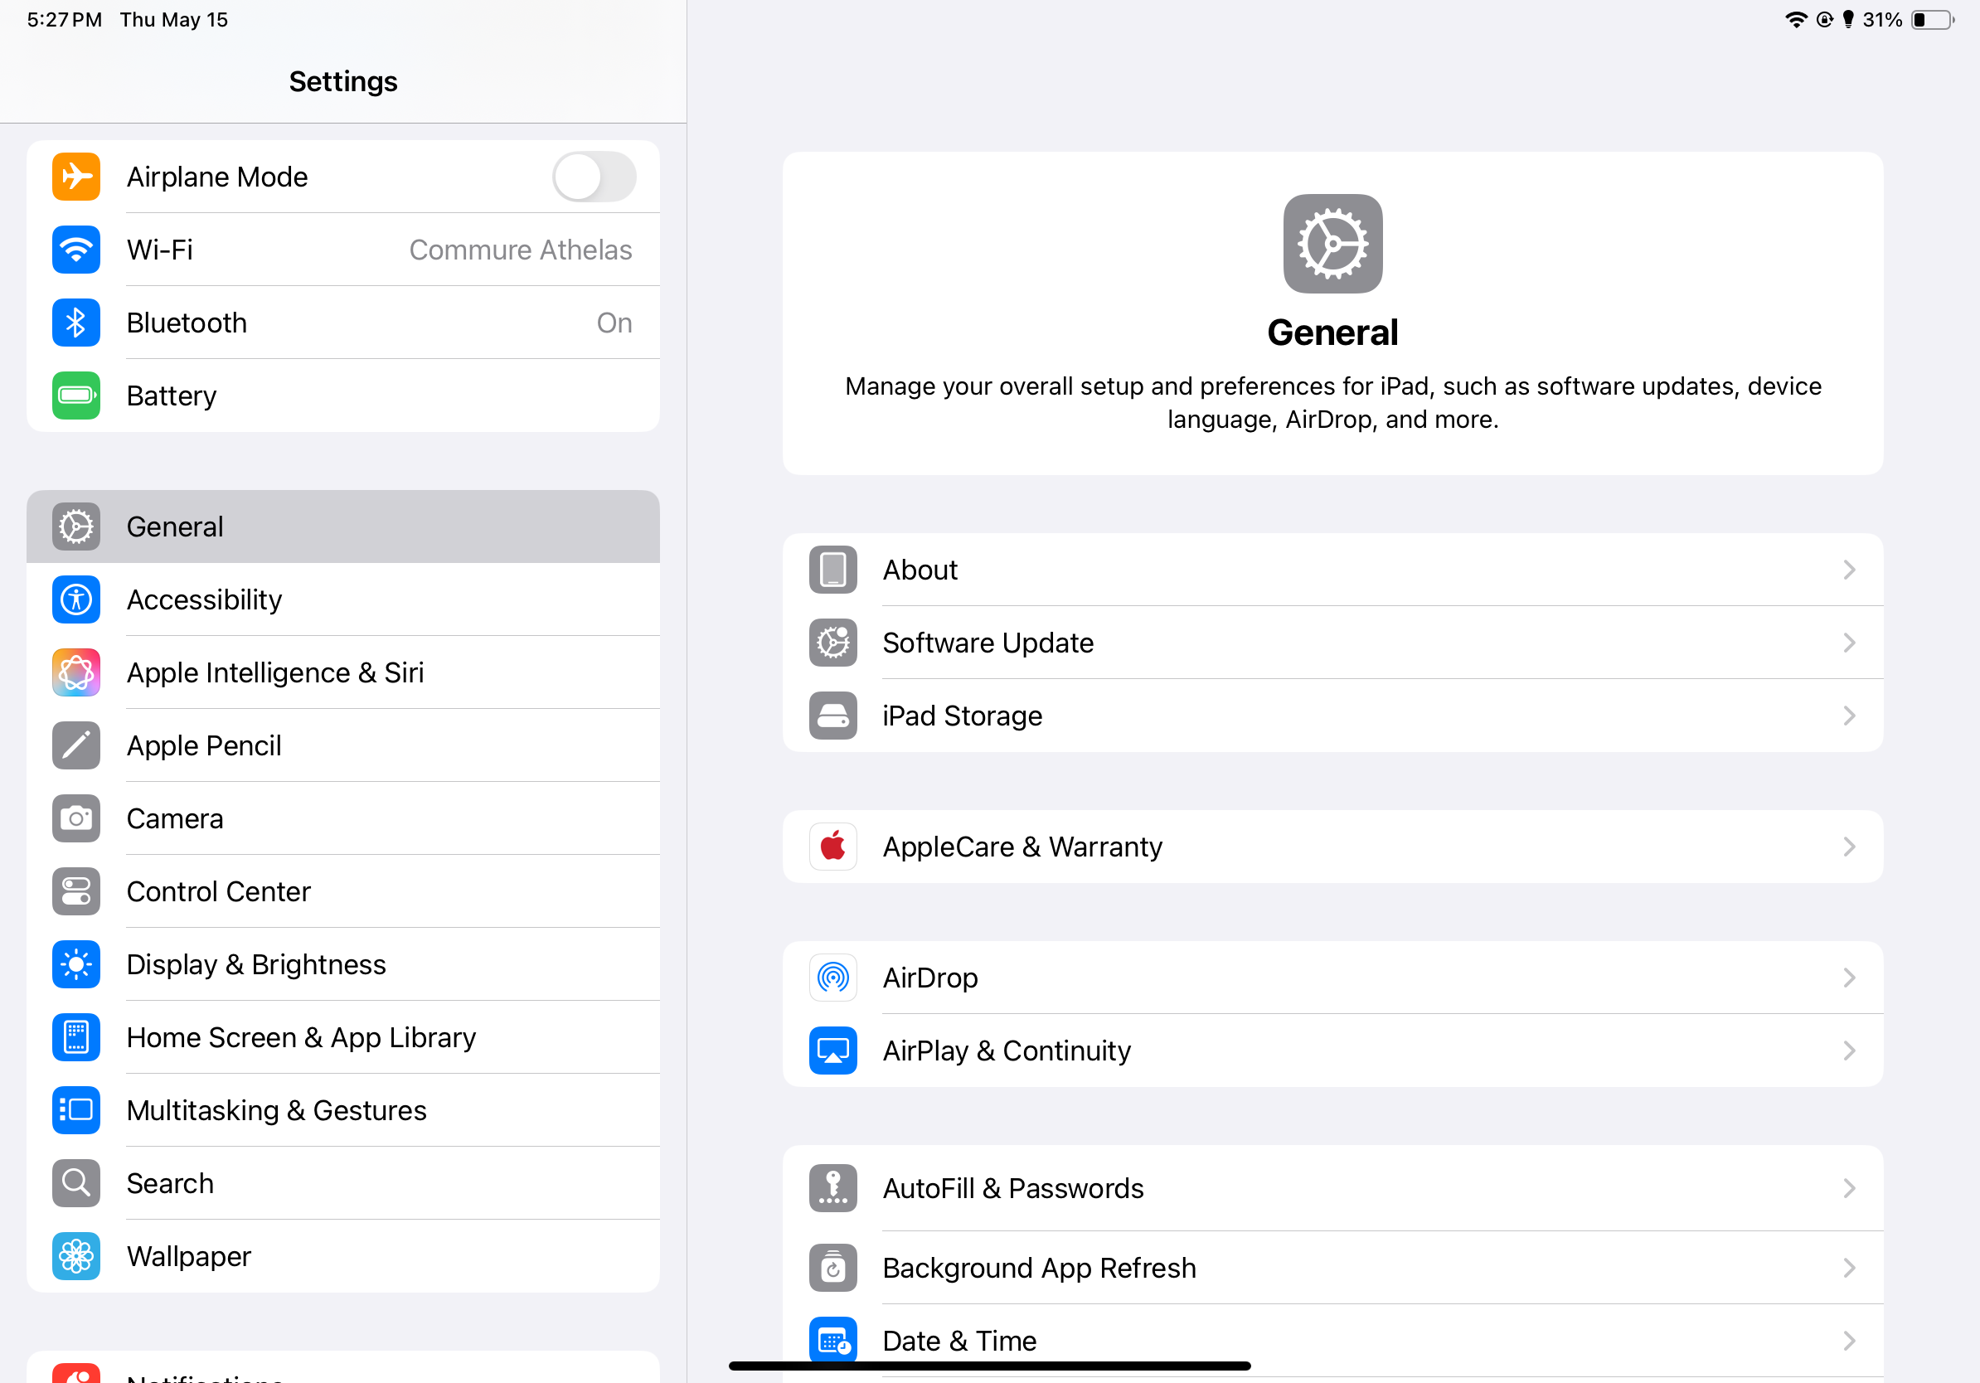
Task: Tap the Wi-Fi status icon in status bar
Action: 1796,20
